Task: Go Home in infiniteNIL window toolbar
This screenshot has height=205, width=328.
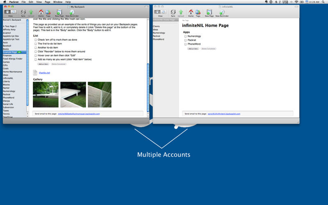Action: 191,12
